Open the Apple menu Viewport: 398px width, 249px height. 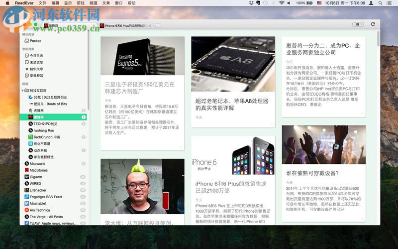(7, 3)
